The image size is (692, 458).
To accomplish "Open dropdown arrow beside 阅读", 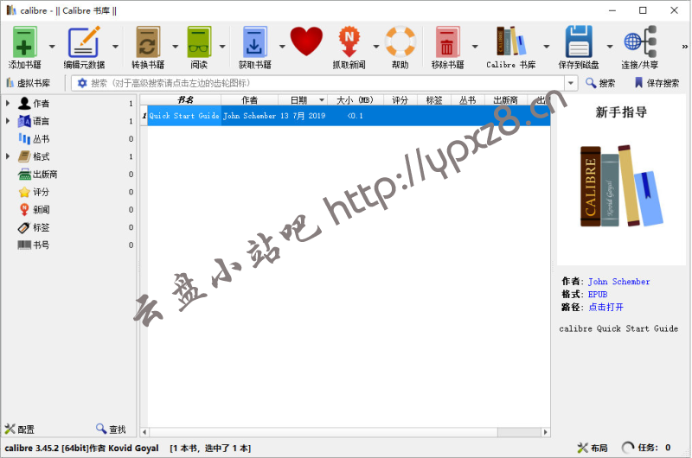I will coord(222,47).
